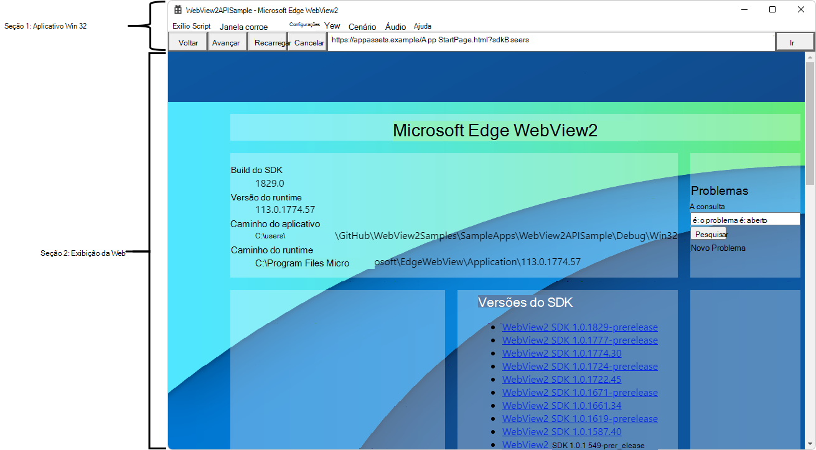Maximize the WebView2APISample window
Screen dimensions: 816x450
[x=772, y=9]
